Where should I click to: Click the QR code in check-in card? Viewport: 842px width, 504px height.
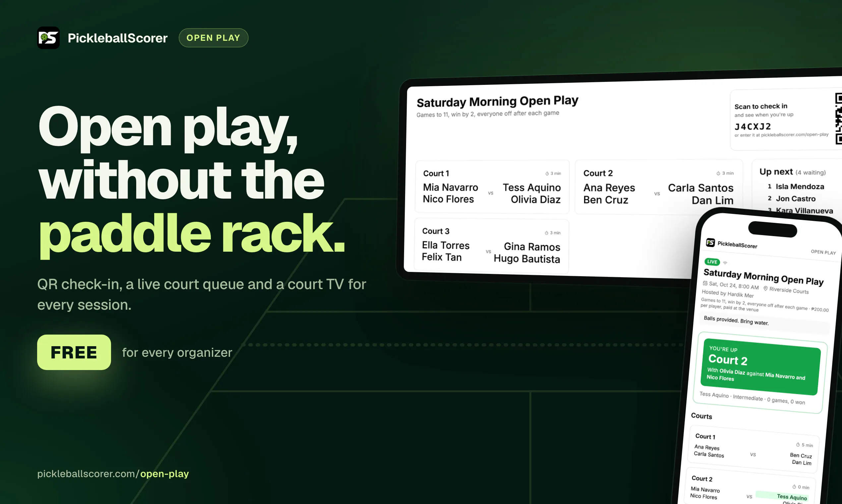click(x=838, y=119)
